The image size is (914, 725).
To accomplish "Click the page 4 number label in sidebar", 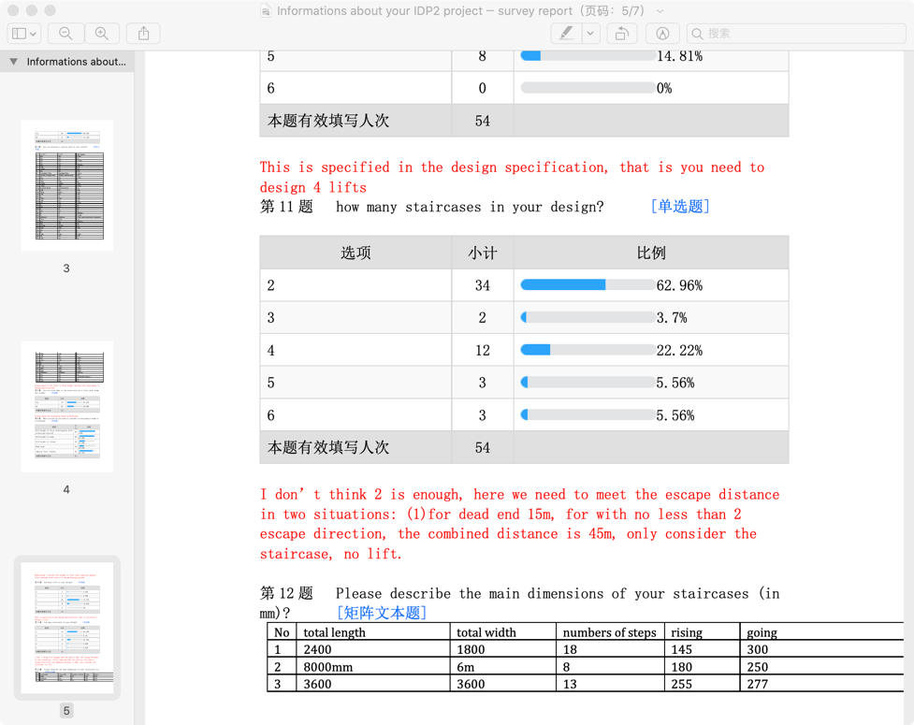I will (x=66, y=489).
